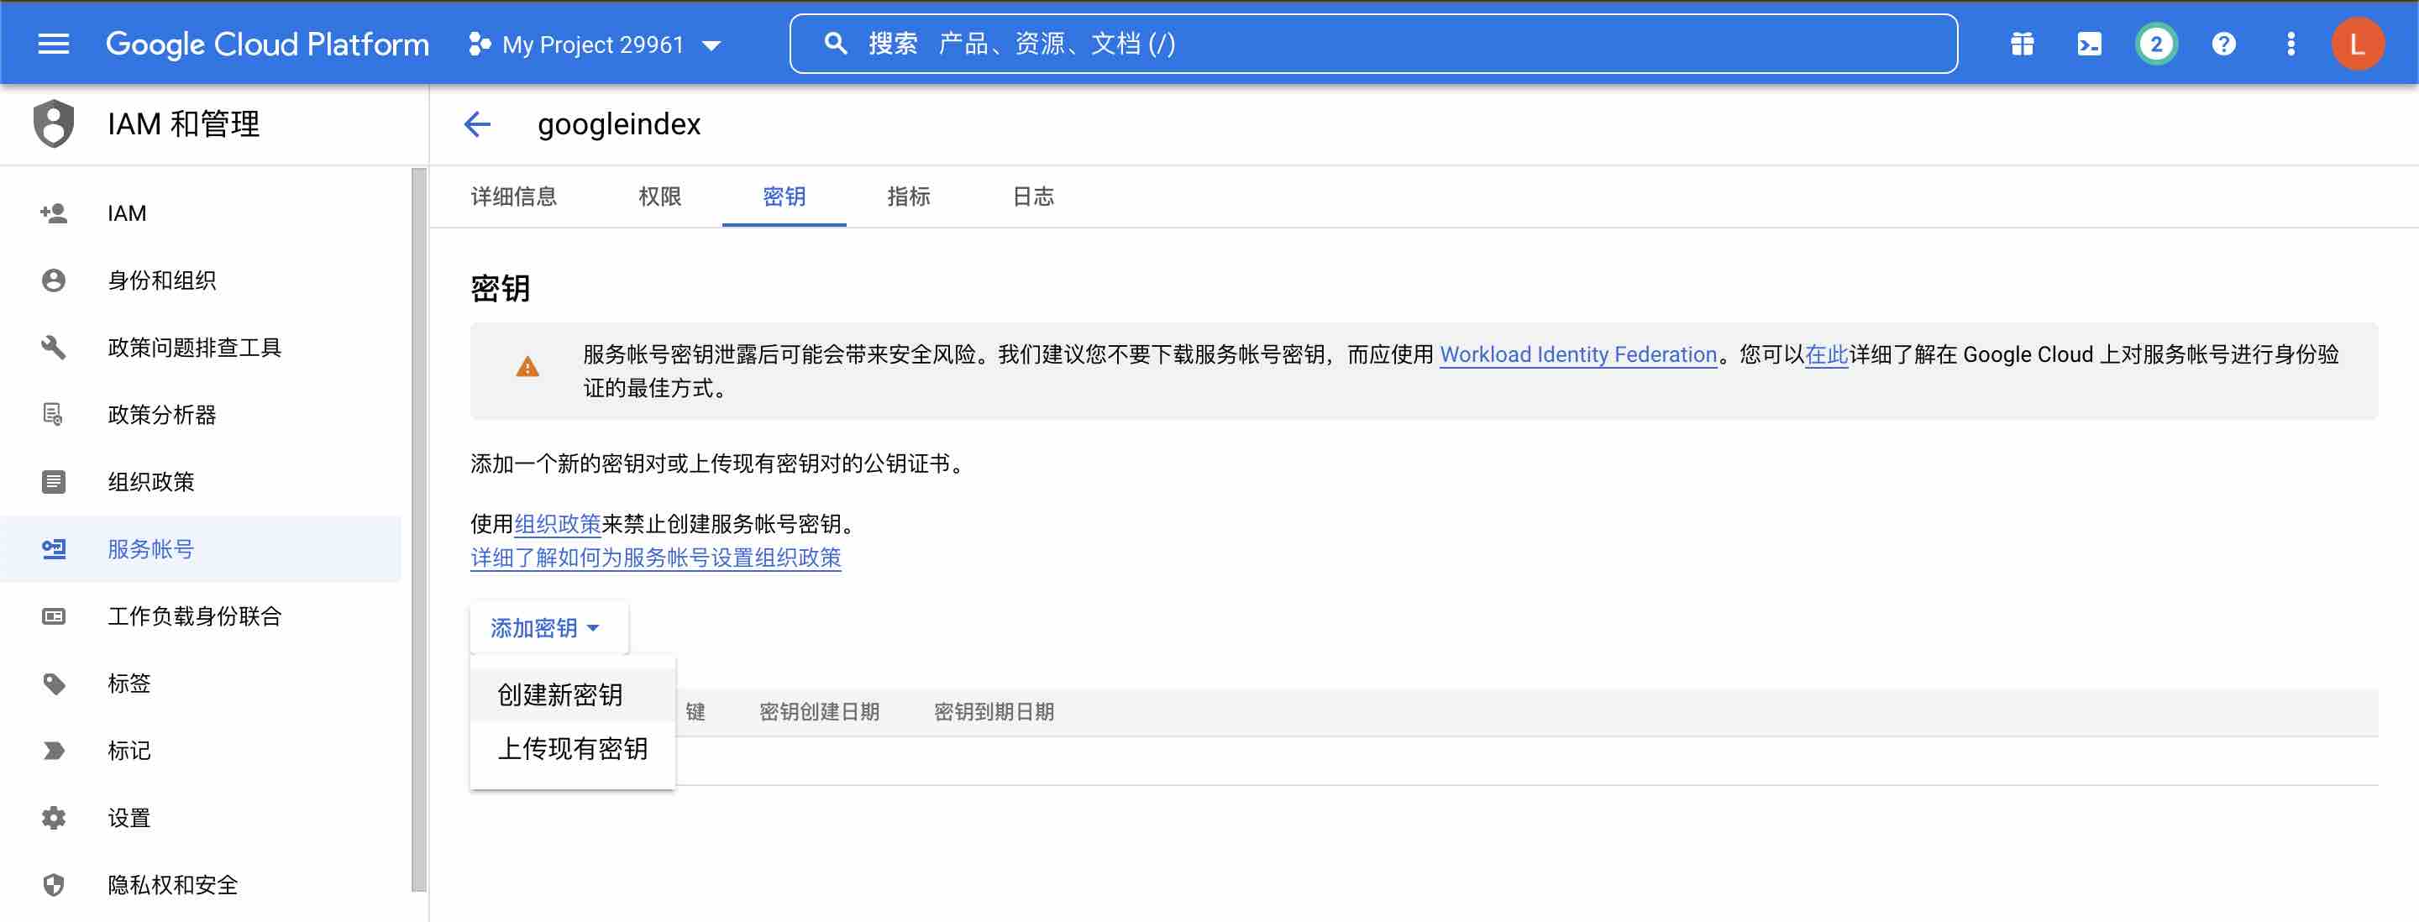
Task: Open the Workload Identity Federation link
Action: coord(1577,355)
